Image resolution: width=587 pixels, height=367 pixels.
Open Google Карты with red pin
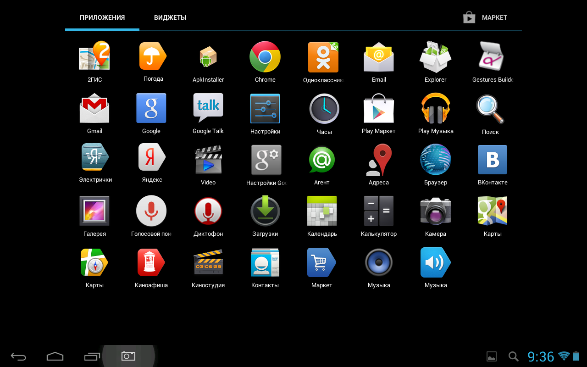(493, 211)
